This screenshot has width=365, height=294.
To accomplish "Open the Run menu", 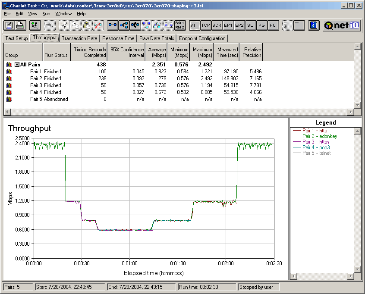I will click(46, 14).
